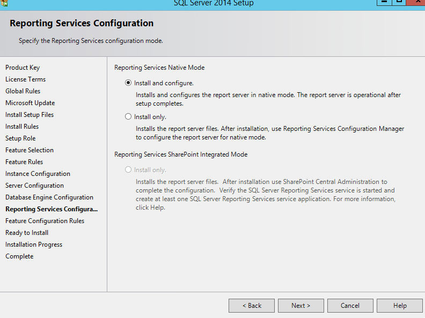Viewport: 425px width, 318px height.
Task: Go to the Product Key step
Action: pyautogui.click(x=23, y=68)
